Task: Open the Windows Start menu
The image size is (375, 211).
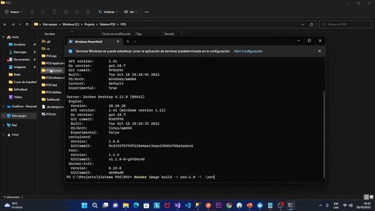Action: click(x=84, y=206)
